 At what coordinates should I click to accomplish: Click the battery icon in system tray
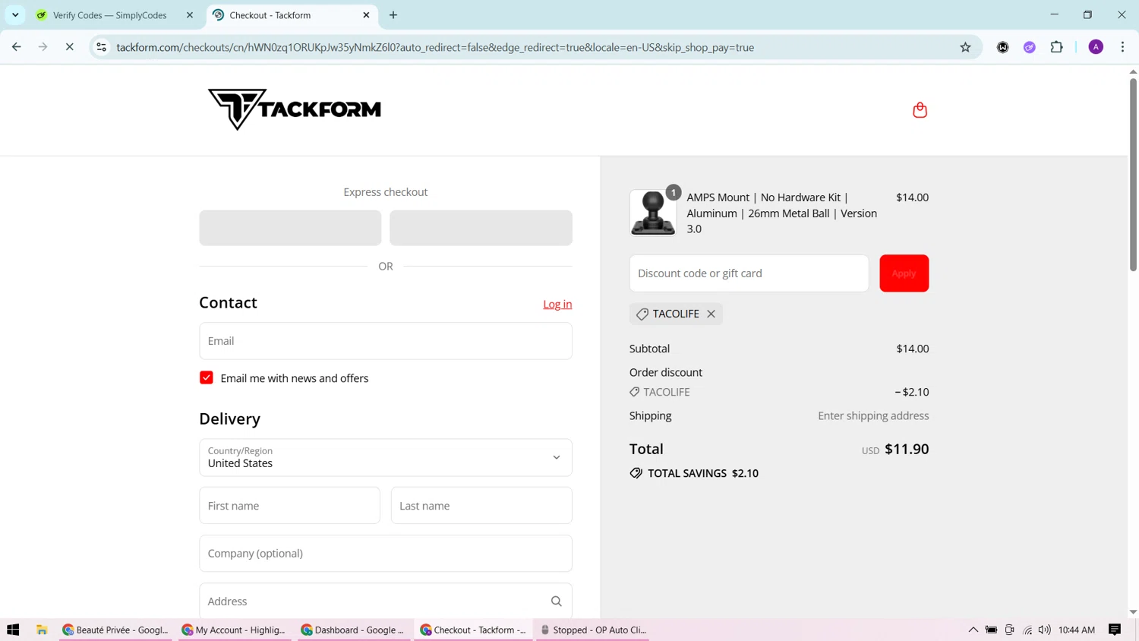tap(991, 630)
